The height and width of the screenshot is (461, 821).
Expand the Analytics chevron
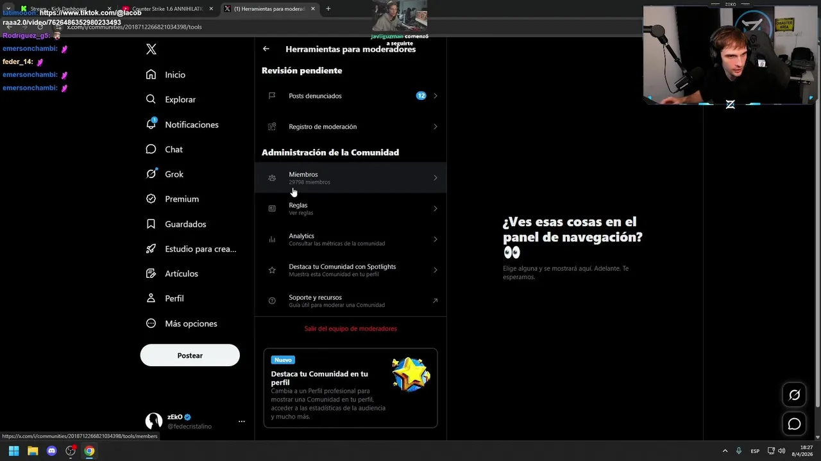coord(436,239)
